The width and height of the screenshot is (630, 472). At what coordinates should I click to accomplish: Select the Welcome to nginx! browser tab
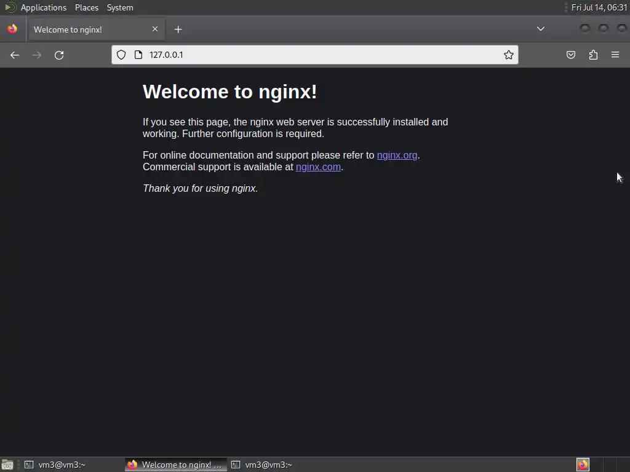[x=97, y=29]
